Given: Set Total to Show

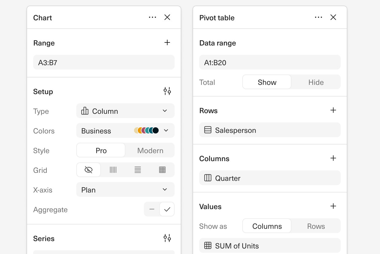Looking at the screenshot, I should click(267, 82).
